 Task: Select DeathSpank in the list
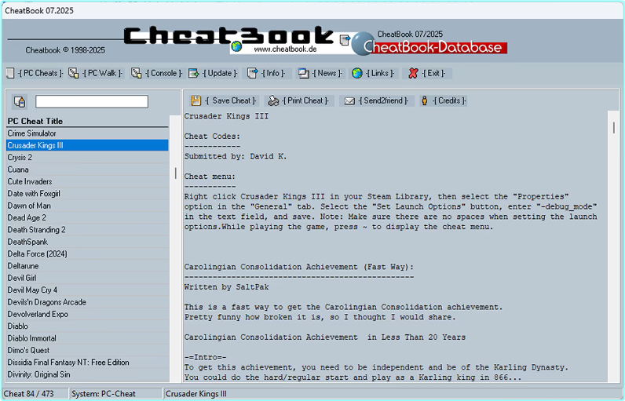coord(88,242)
